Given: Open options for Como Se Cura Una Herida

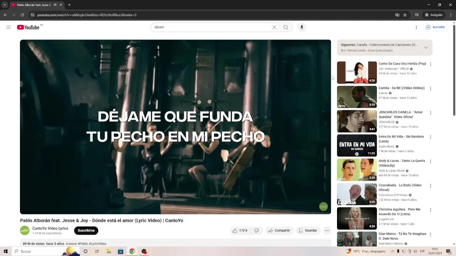Looking at the screenshot, I should (430, 64).
